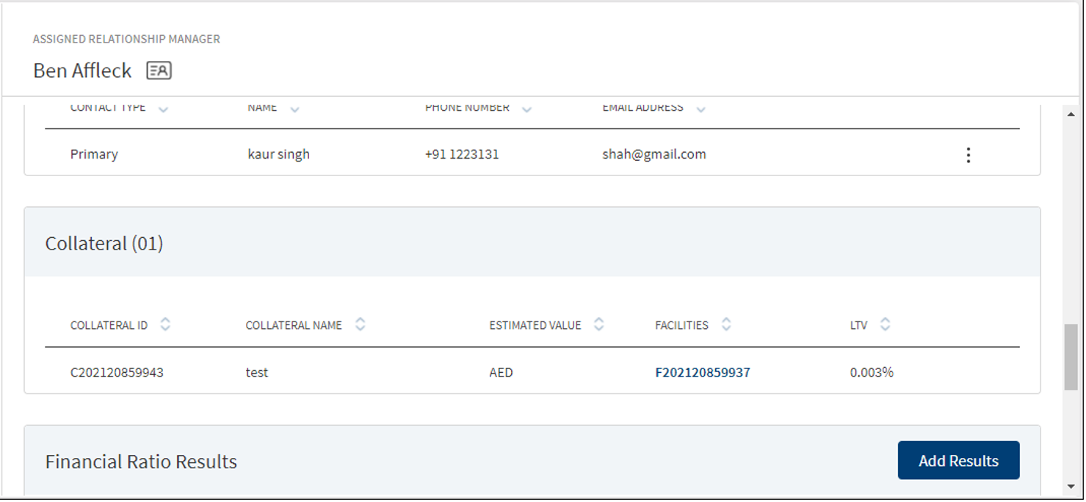
Task: Sort by Email Address column
Action: coord(701,109)
